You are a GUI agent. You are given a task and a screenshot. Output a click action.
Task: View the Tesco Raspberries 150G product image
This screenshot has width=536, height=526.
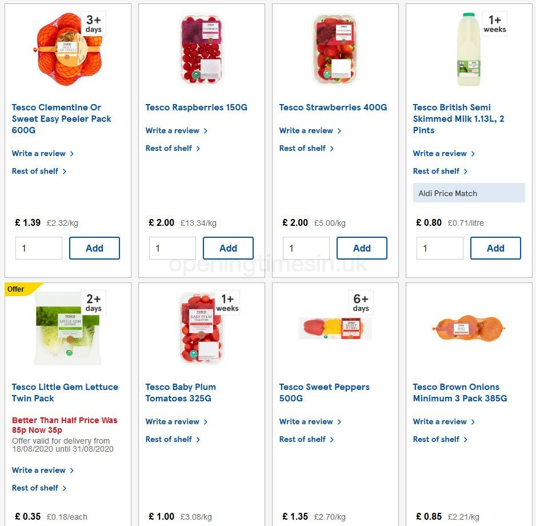tap(201, 49)
